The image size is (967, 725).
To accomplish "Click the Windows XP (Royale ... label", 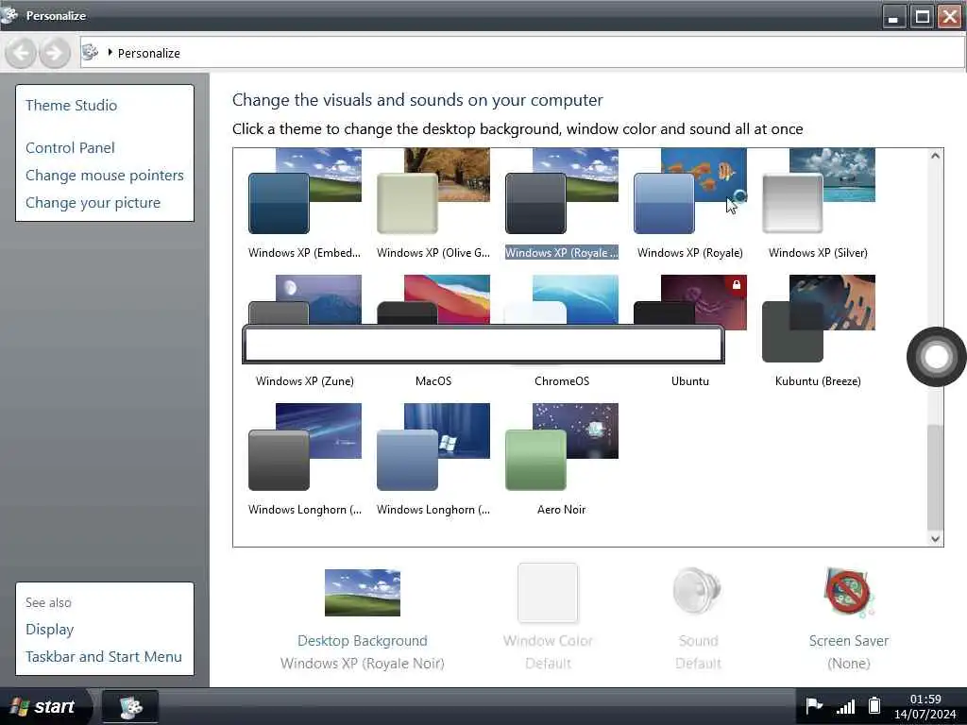I will point(561,253).
